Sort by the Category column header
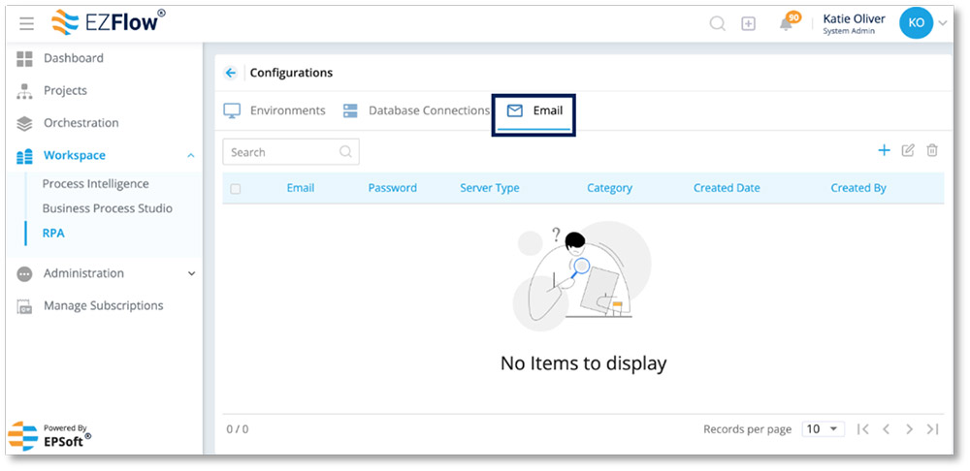 tap(609, 188)
